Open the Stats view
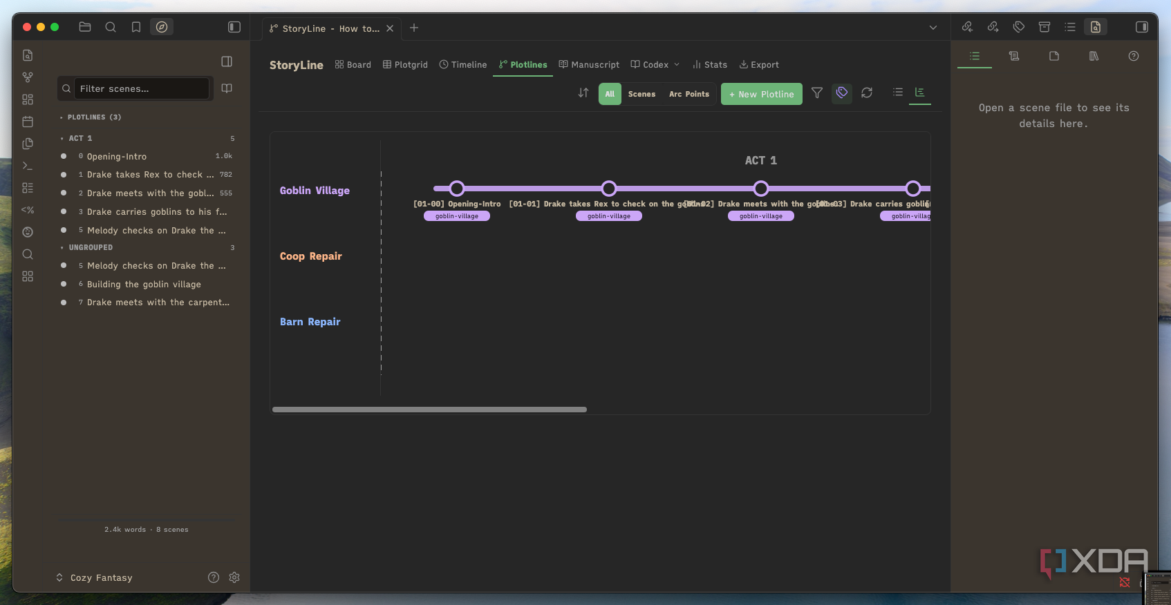This screenshot has height=605, width=1171. click(x=710, y=65)
